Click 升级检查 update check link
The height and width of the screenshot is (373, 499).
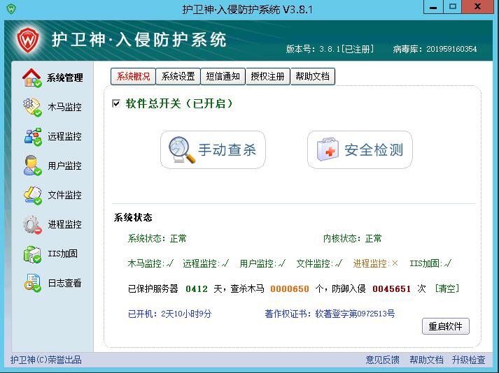(468, 360)
